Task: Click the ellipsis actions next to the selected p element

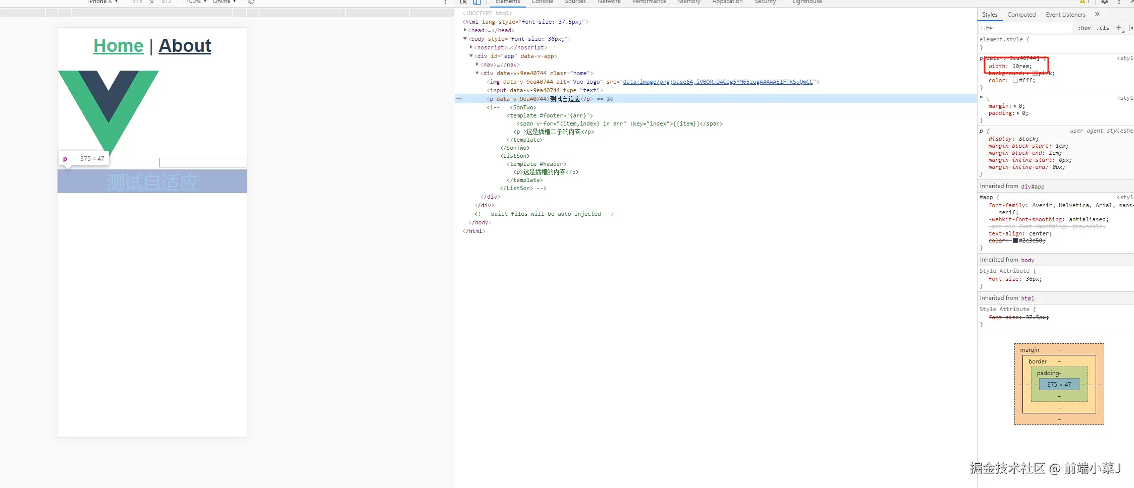Action: coord(459,99)
